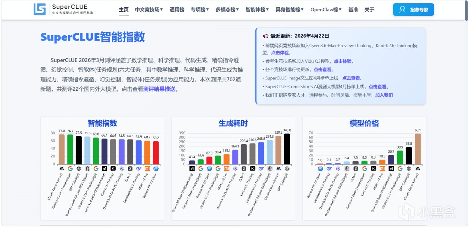469x227 pixels.
Task: Open the 多模态榜 dropdown
Action: 227,10
